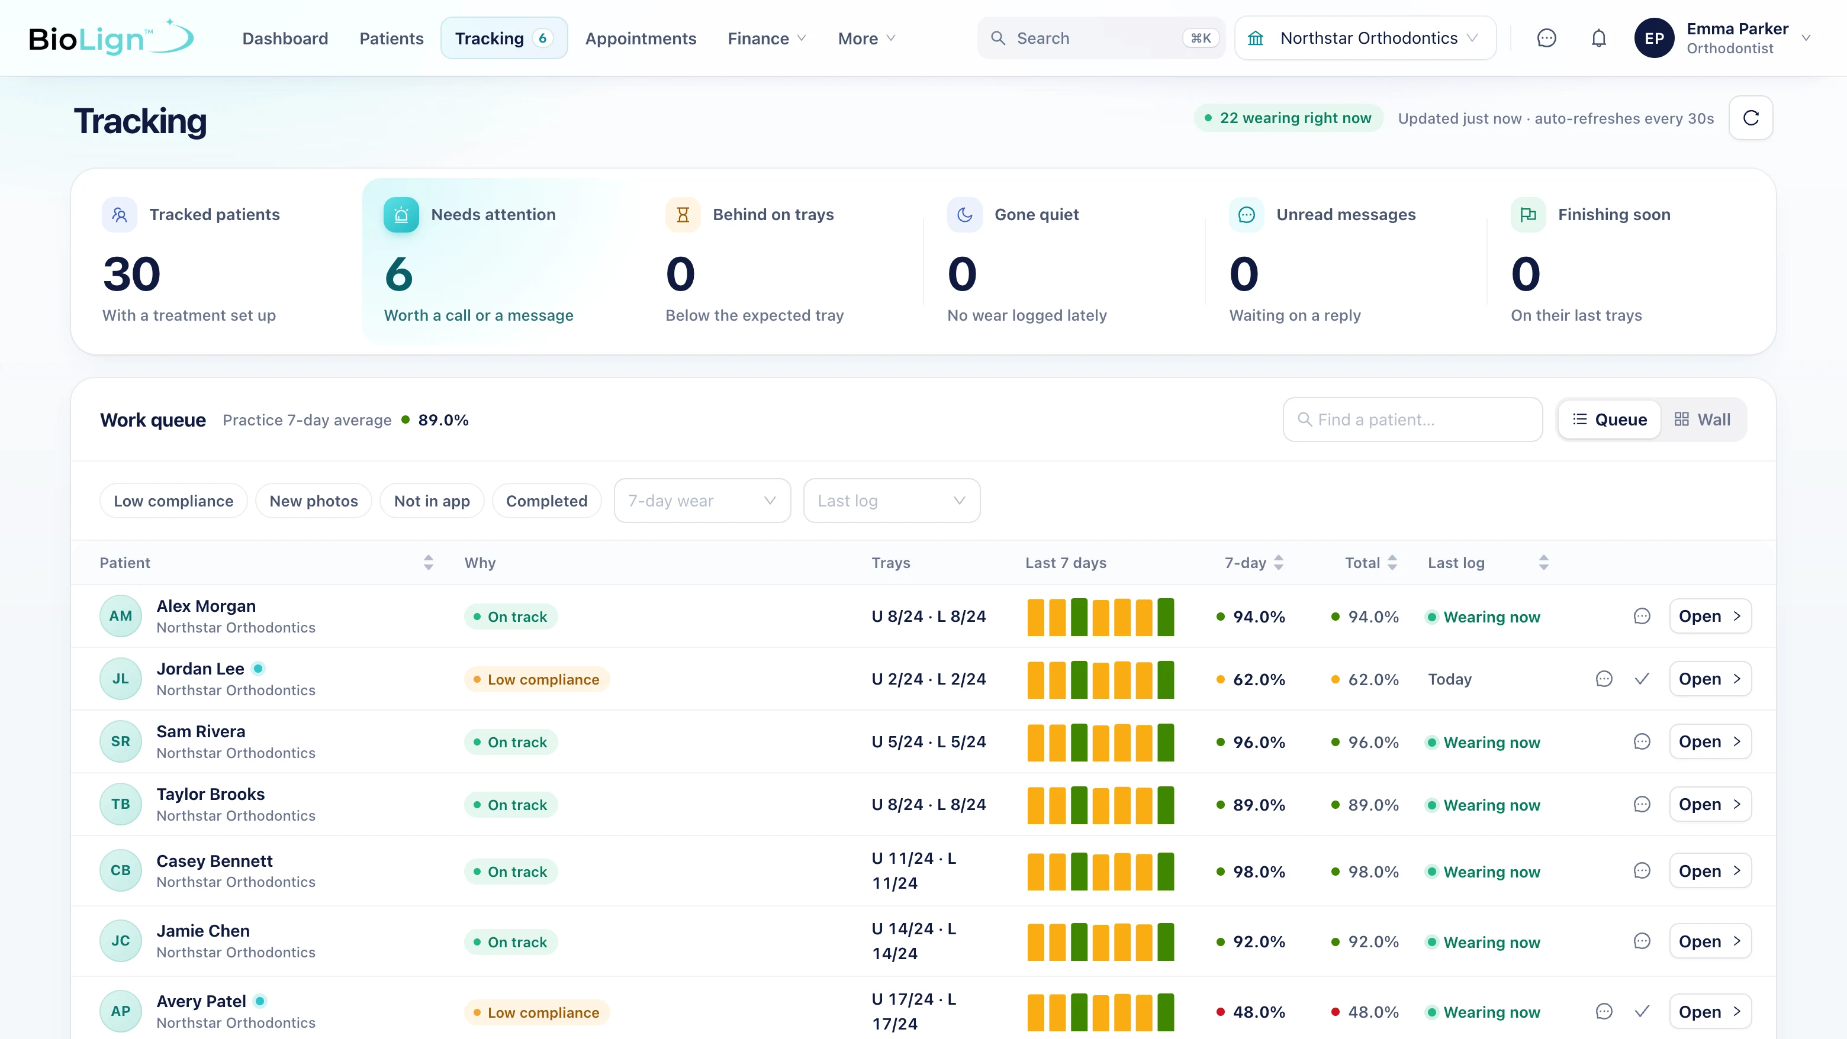This screenshot has height=1039, width=1847.
Task: Click the BioLign logo
Action: pyautogui.click(x=111, y=37)
